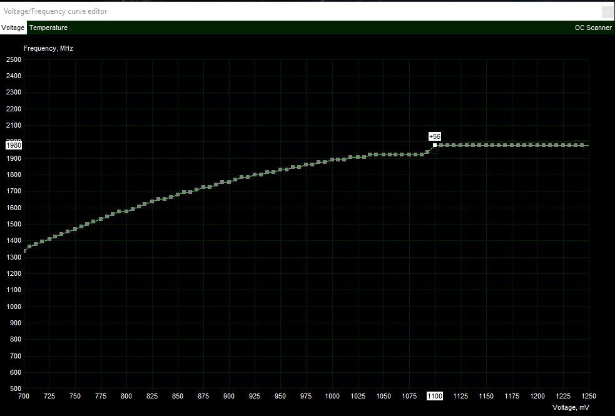Image resolution: width=615 pixels, height=416 pixels.
Task: Click the "1250" voltage axis label
Action: pos(589,396)
